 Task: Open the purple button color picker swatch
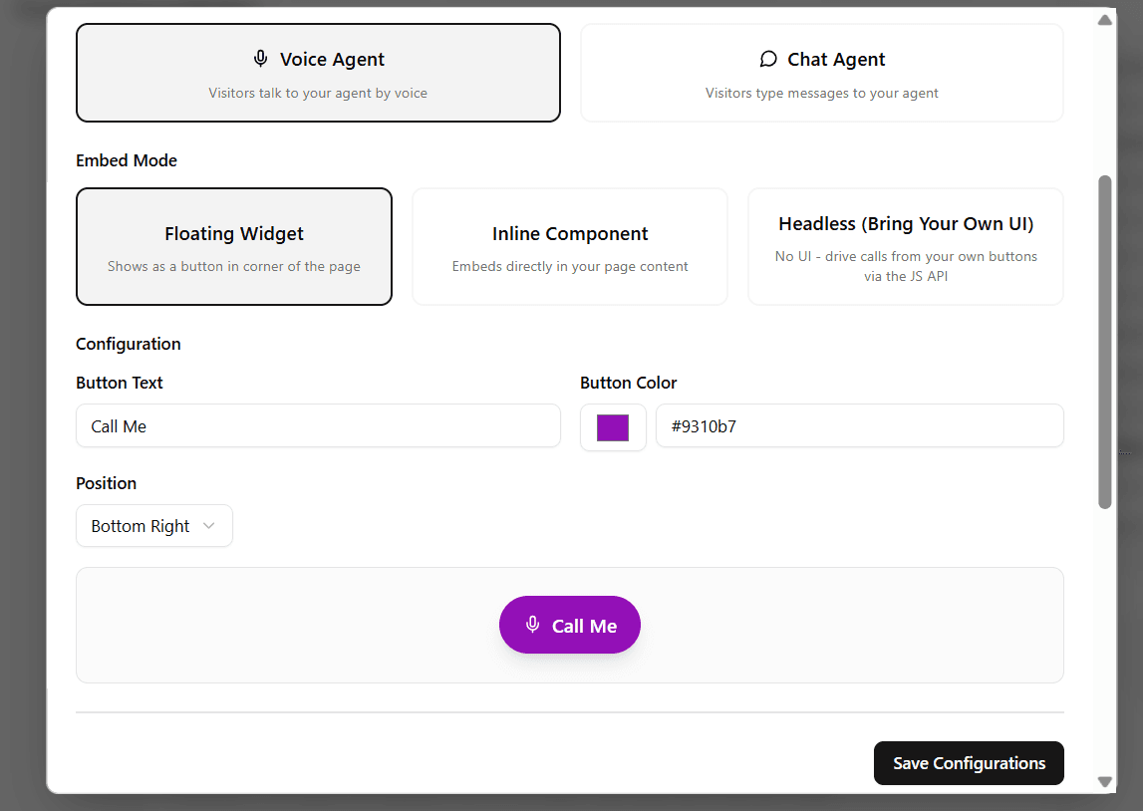[x=613, y=427]
